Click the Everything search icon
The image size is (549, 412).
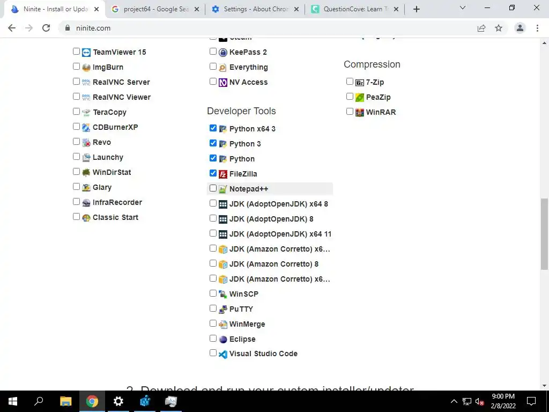pyautogui.click(x=223, y=68)
